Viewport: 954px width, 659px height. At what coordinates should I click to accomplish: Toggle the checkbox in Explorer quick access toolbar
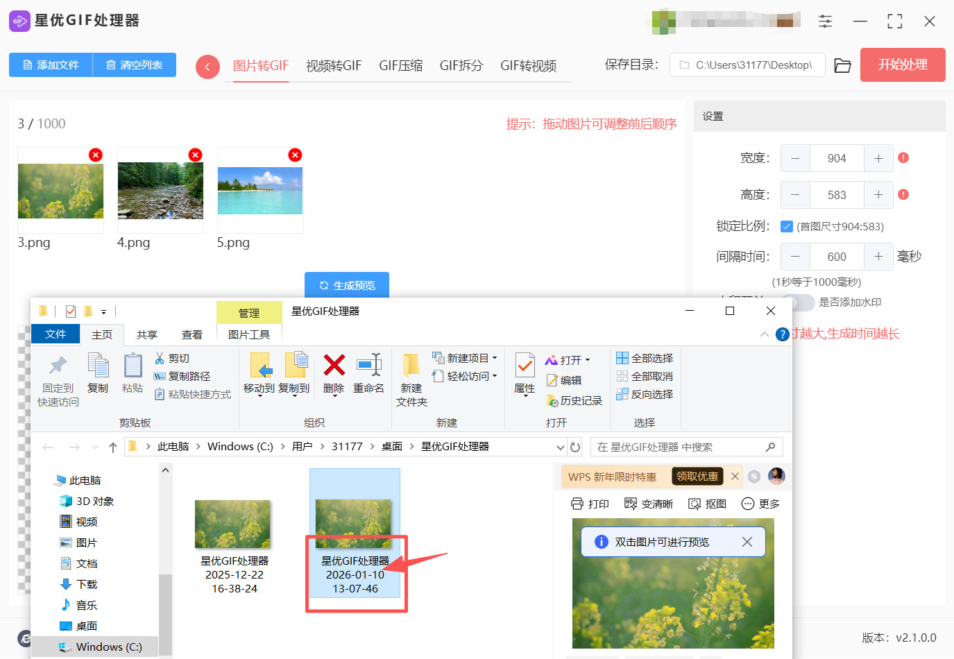(71, 311)
